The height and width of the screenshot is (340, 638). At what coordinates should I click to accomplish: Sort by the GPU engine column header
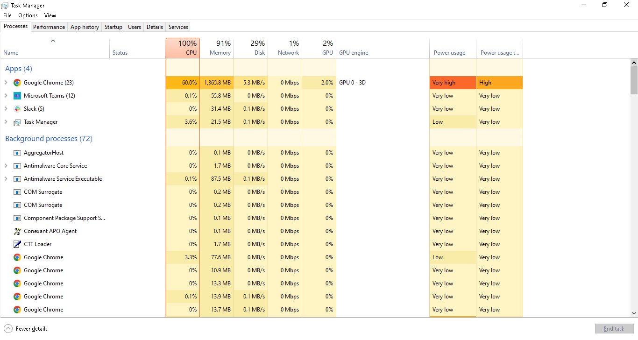point(383,48)
